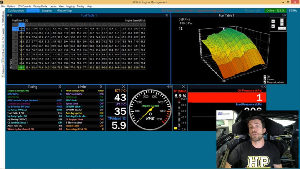Screen dimensions: 300x169
Task: Select Engine Speed (RPM) row in Tuning panel
Action: 35,91
